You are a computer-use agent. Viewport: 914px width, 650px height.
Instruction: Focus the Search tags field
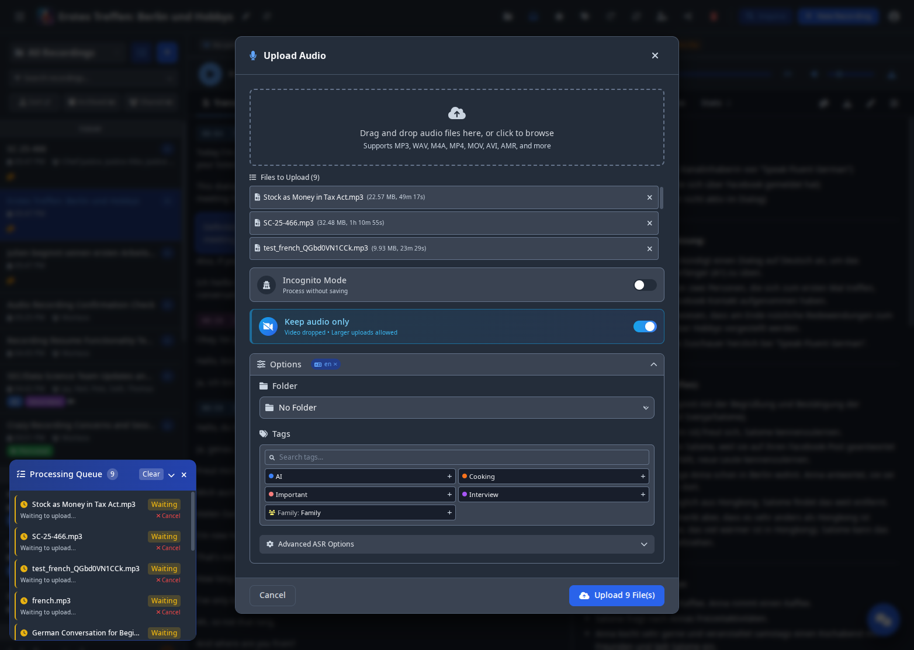click(x=457, y=457)
